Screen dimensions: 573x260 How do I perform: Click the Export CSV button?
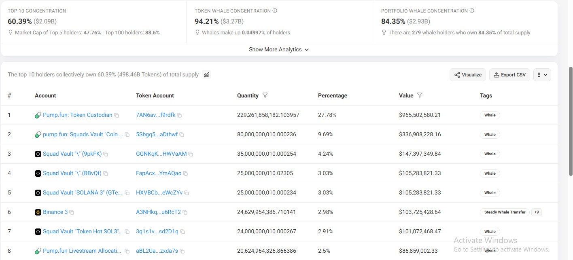tap(509, 75)
